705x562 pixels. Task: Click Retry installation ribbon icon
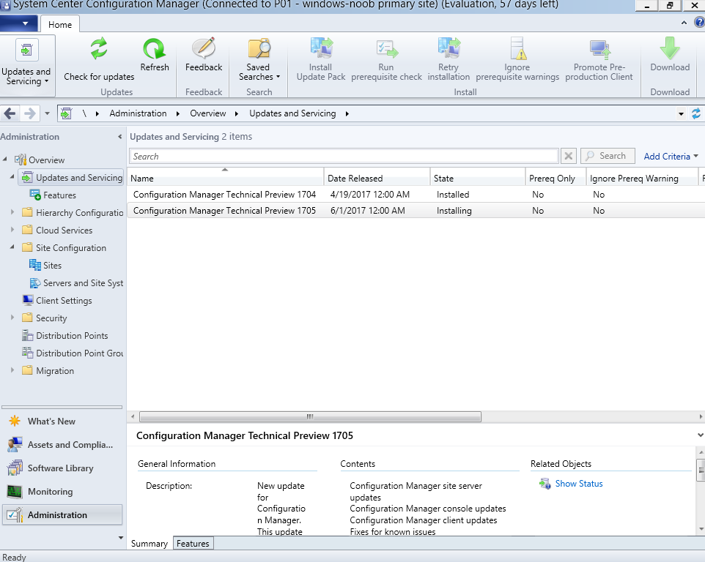point(449,48)
